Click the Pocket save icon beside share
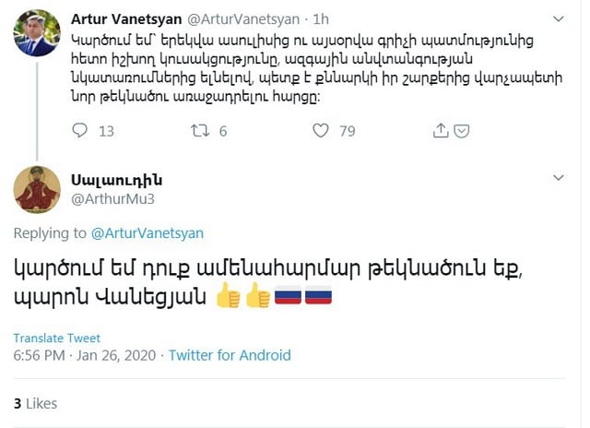Image resolution: width=590 pixels, height=428 pixels. (463, 130)
